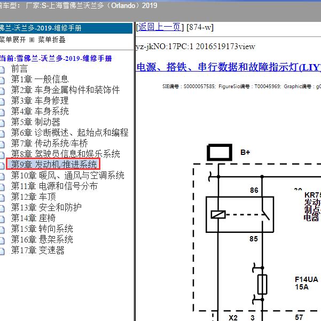The image size is (321, 321).
Task: Click 菜单展开 to expand the menu
Action: [13, 40]
